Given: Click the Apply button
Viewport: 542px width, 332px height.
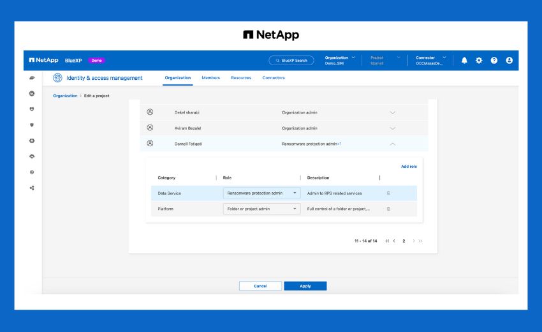Looking at the screenshot, I should (305, 286).
